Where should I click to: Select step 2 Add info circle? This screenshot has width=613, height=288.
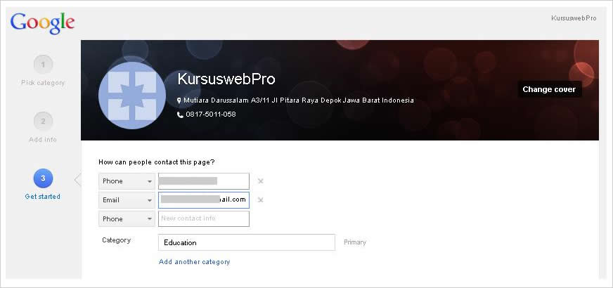[x=43, y=121]
